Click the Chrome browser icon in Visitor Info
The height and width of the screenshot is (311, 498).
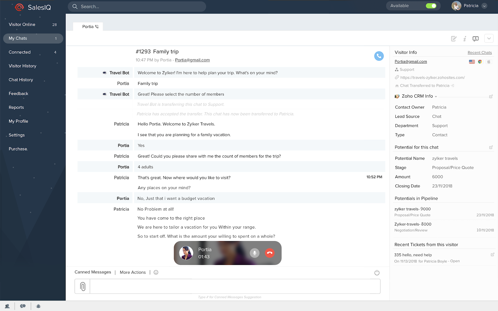480,62
